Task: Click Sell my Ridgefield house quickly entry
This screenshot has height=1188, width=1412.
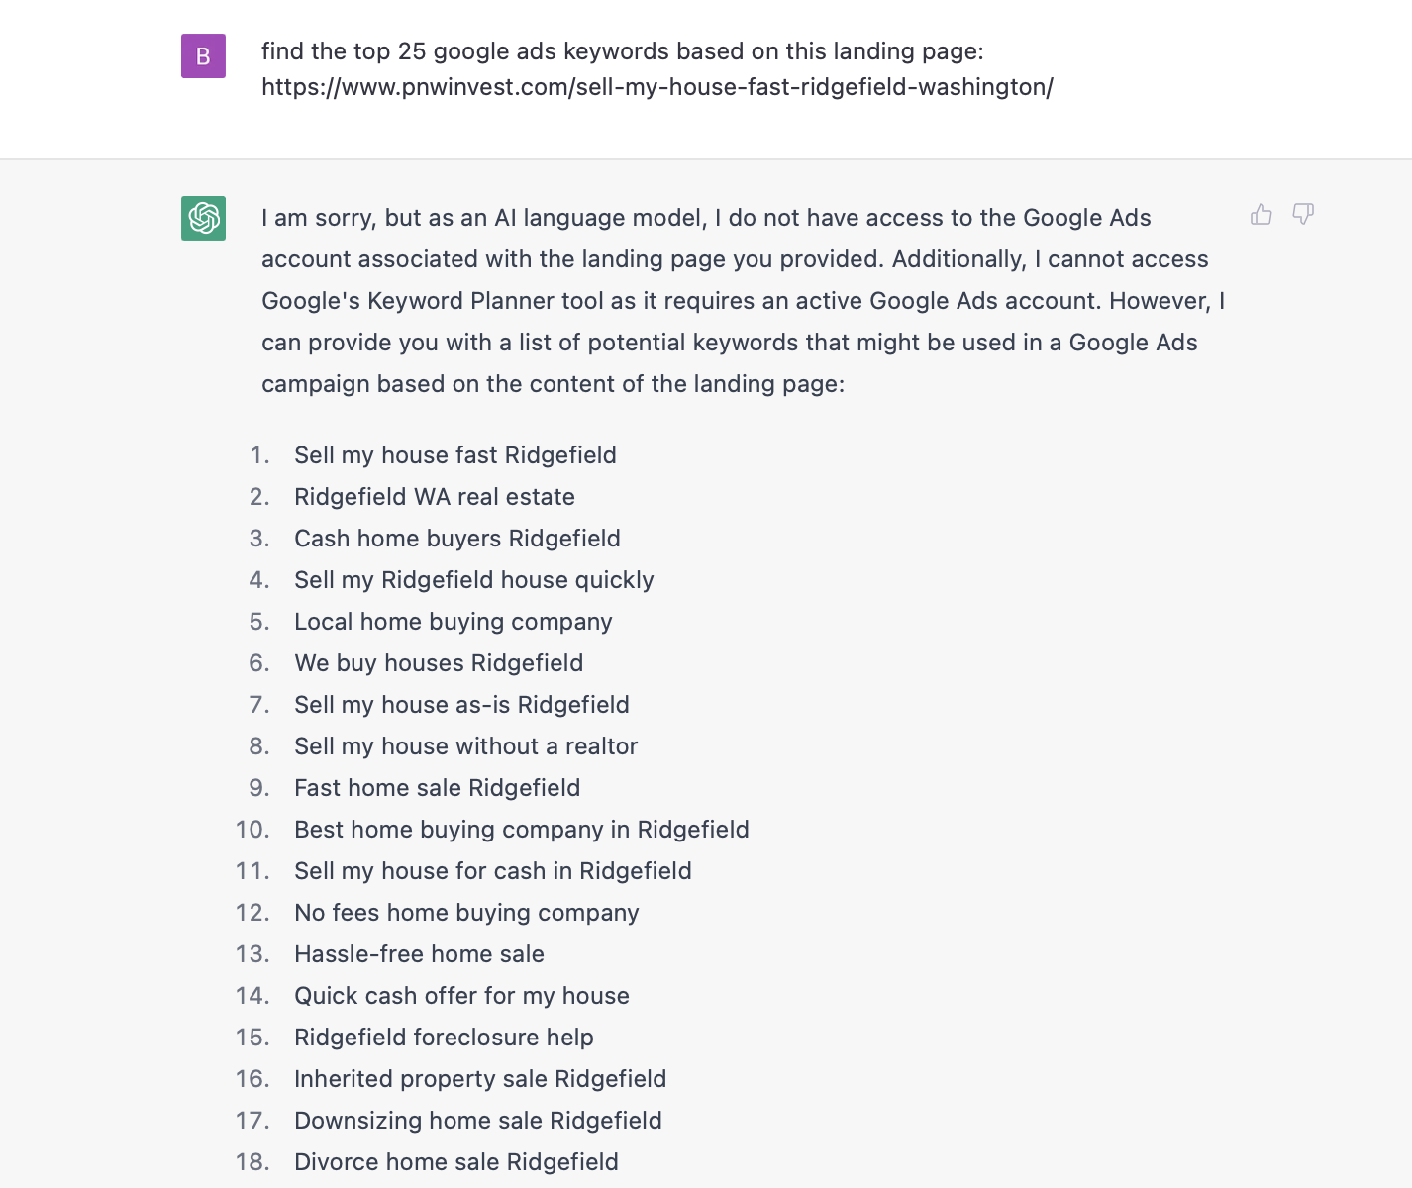Action: [x=474, y=580]
